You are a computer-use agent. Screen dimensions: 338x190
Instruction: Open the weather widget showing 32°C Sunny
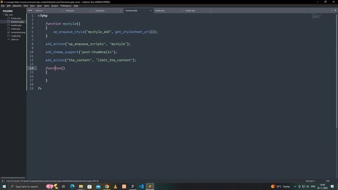(280, 186)
